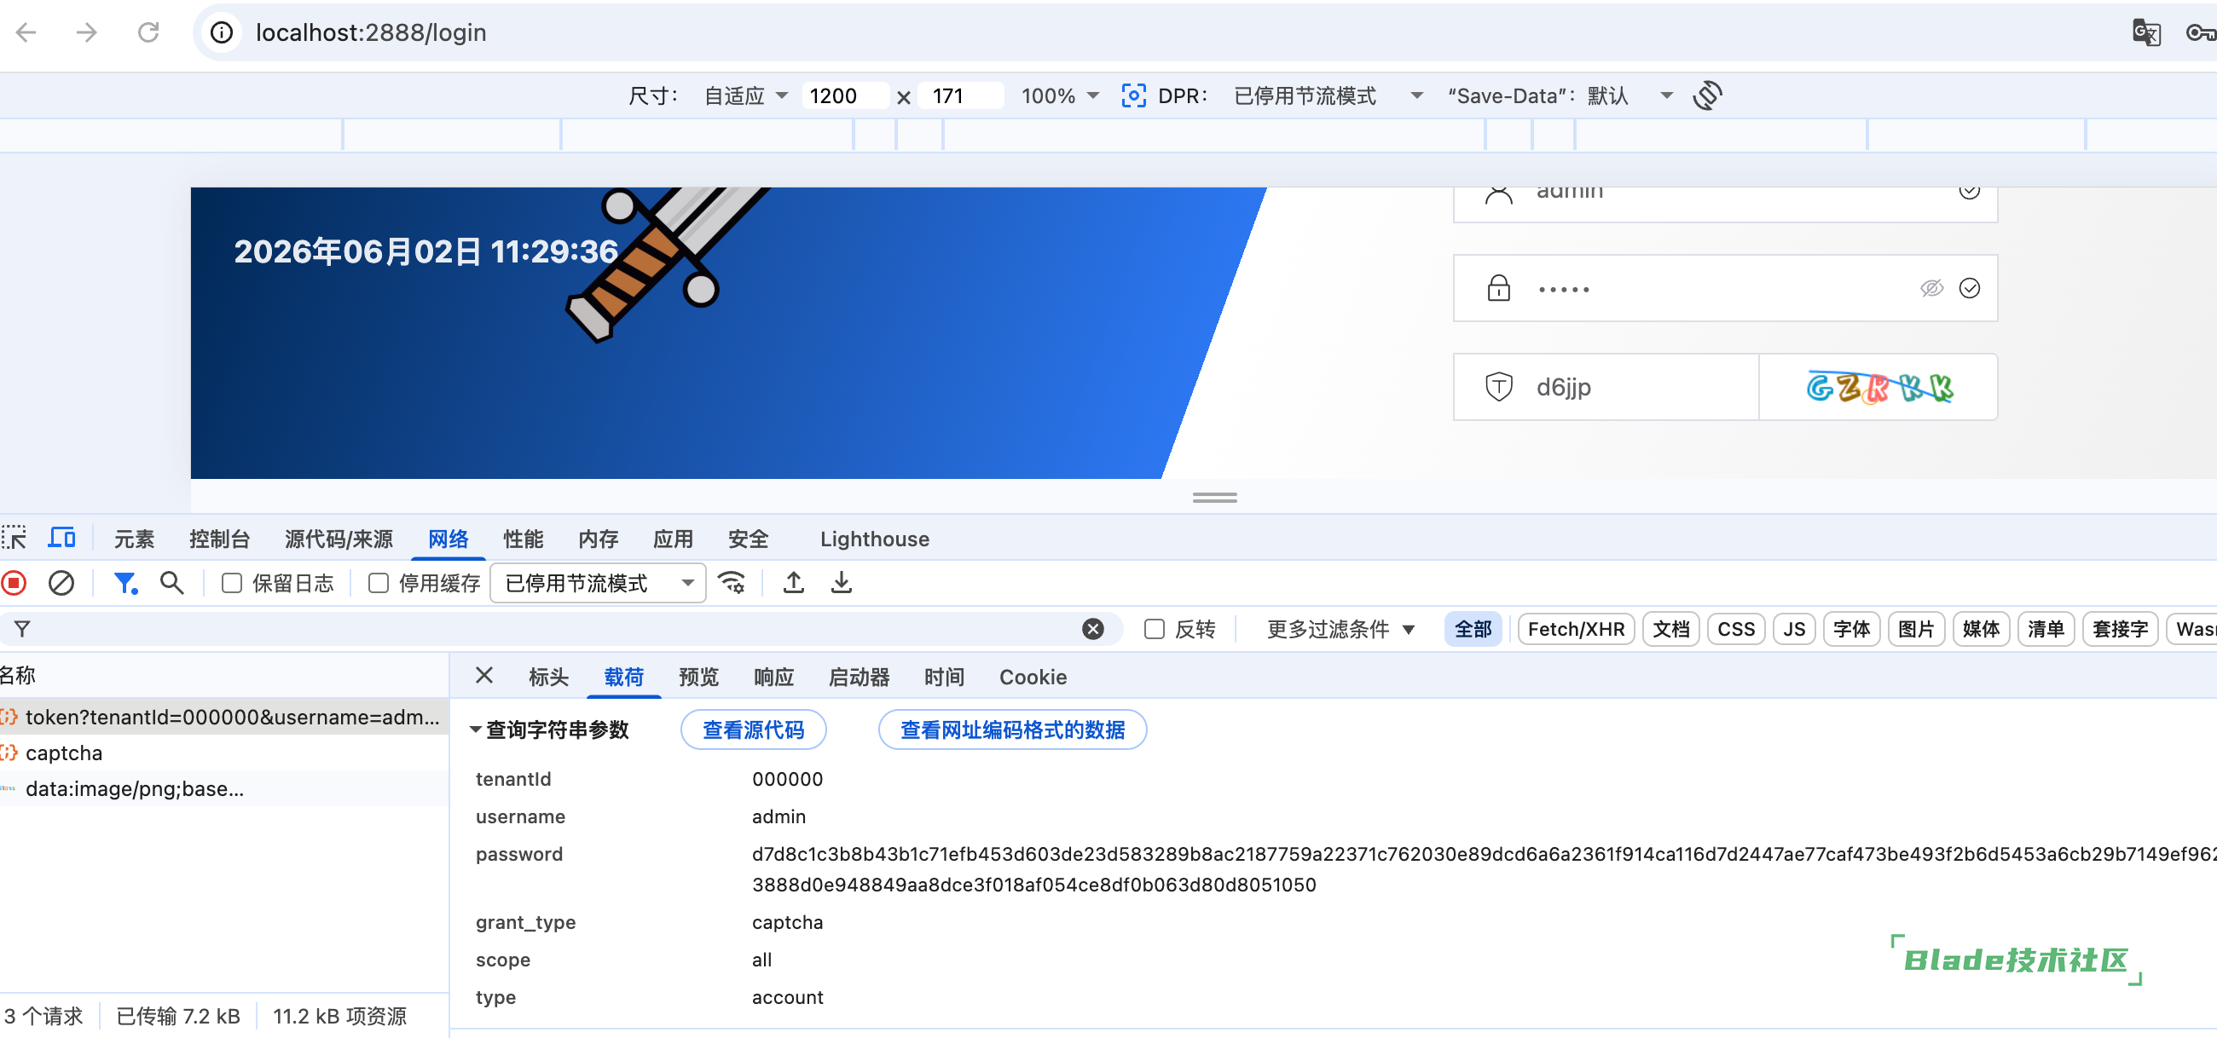2217x1038 pixels.
Task: Close the request details panel
Action: [x=484, y=676]
